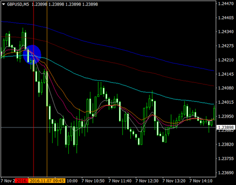Click the red 2016 date label on time axis
The image size is (236, 185).
[22, 181]
